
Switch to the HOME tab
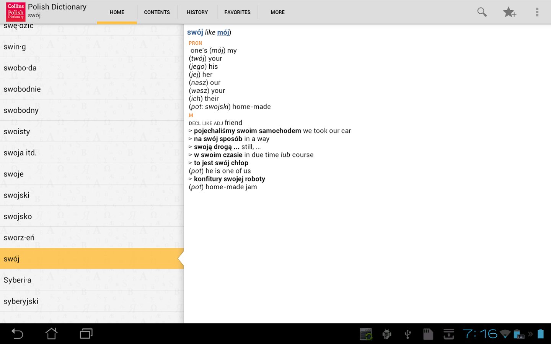point(117,12)
